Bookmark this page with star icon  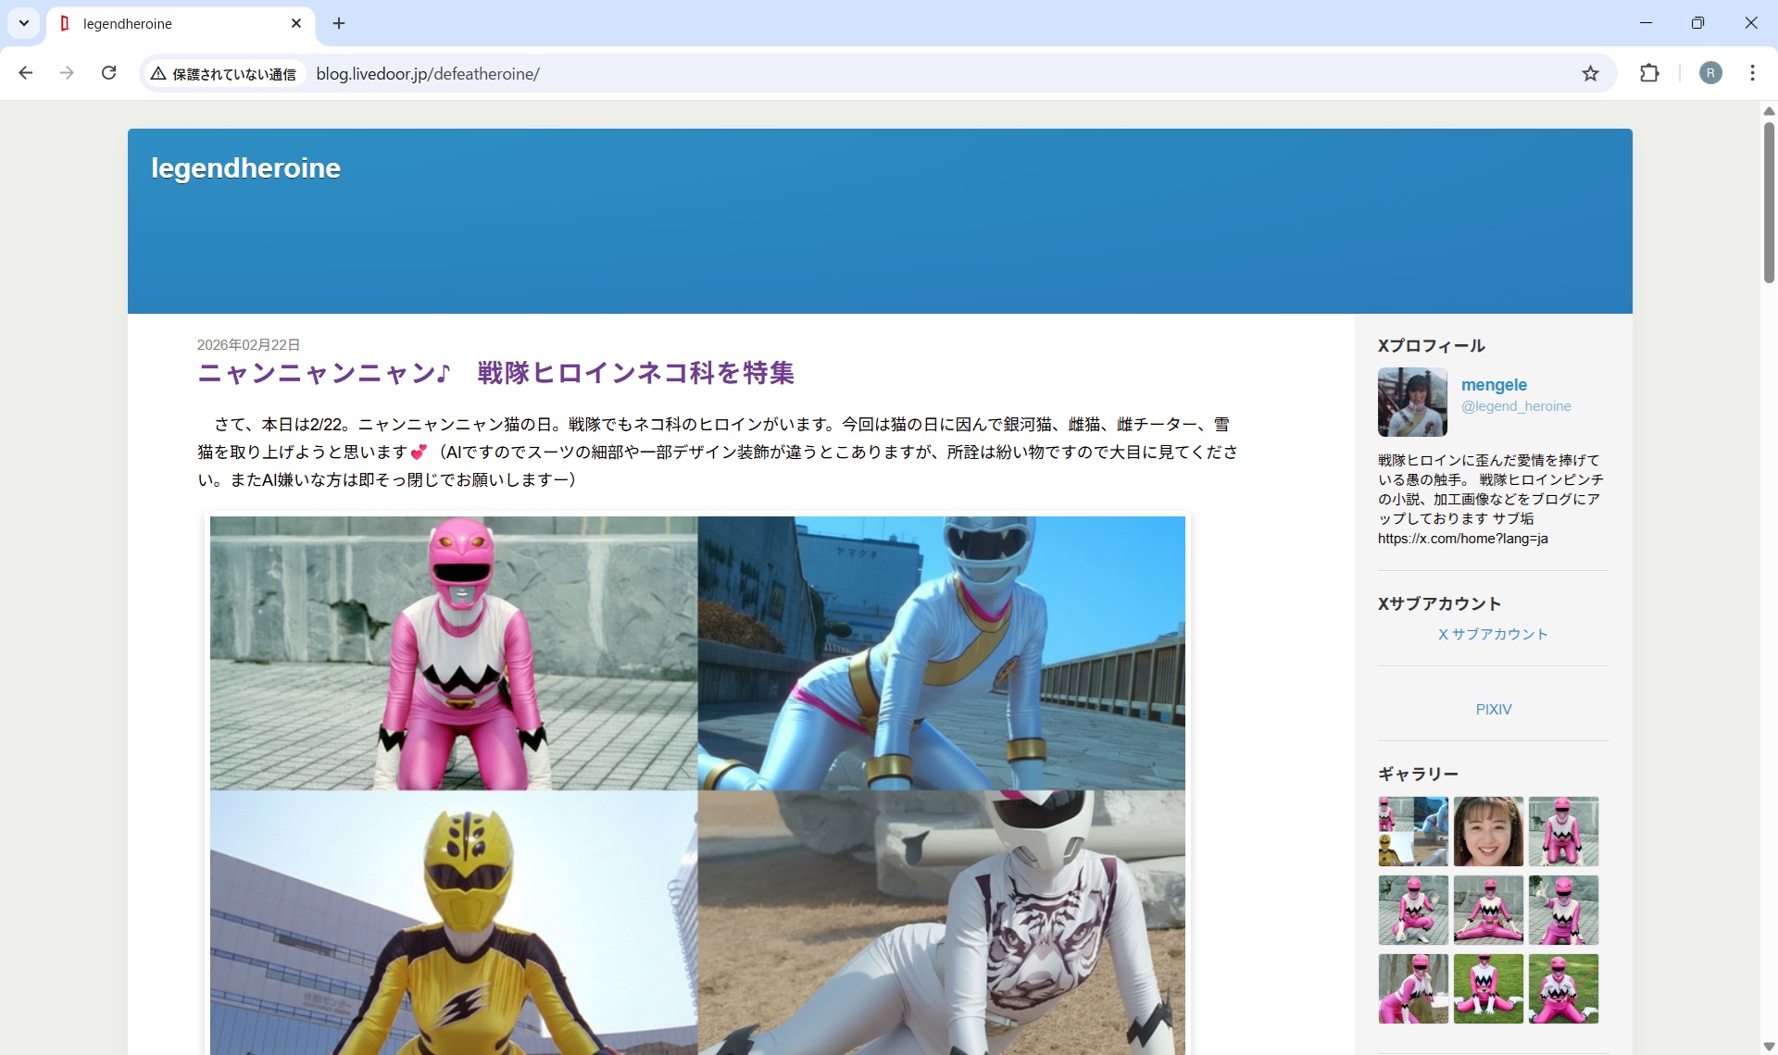(x=1590, y=73)
